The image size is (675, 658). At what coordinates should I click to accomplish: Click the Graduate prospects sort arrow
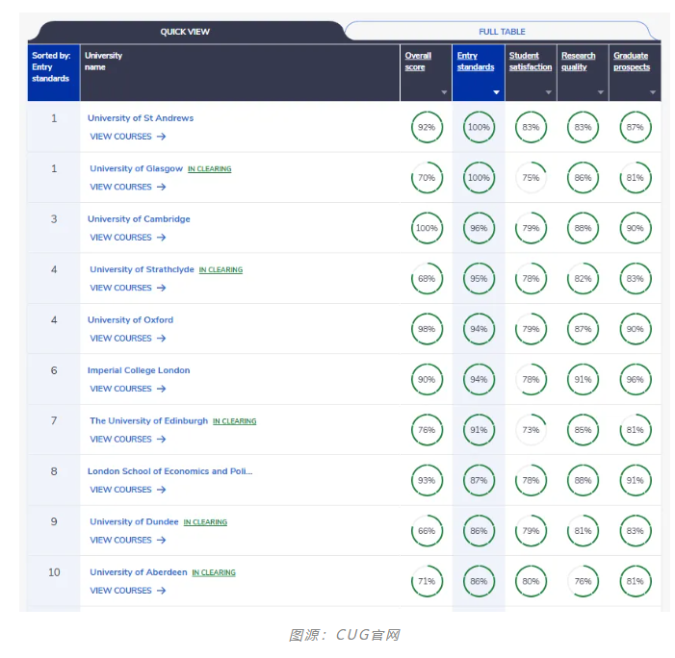click(653, 92)
